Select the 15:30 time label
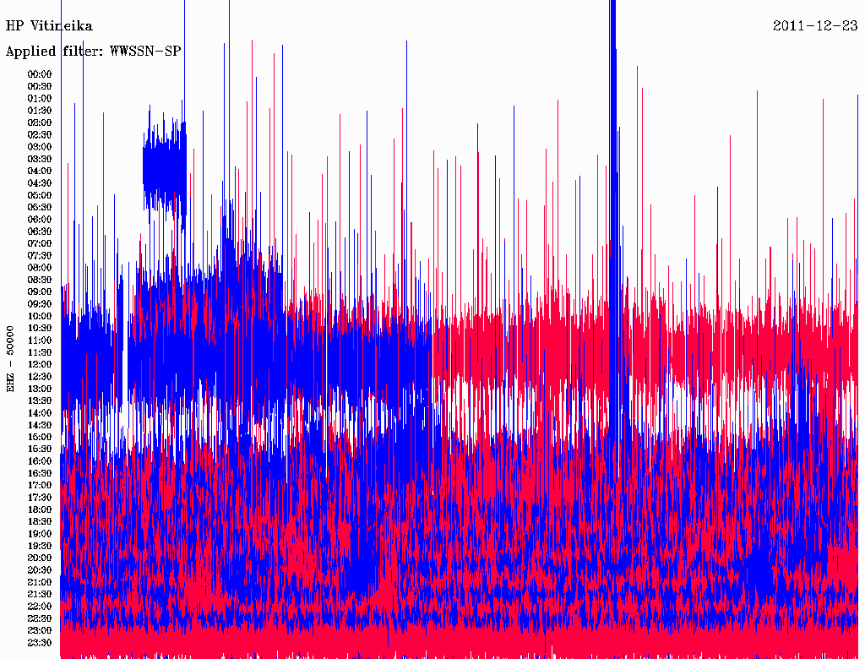Image resolution: width=865 pixels, height=659 pixels. [x=40, y=449]
